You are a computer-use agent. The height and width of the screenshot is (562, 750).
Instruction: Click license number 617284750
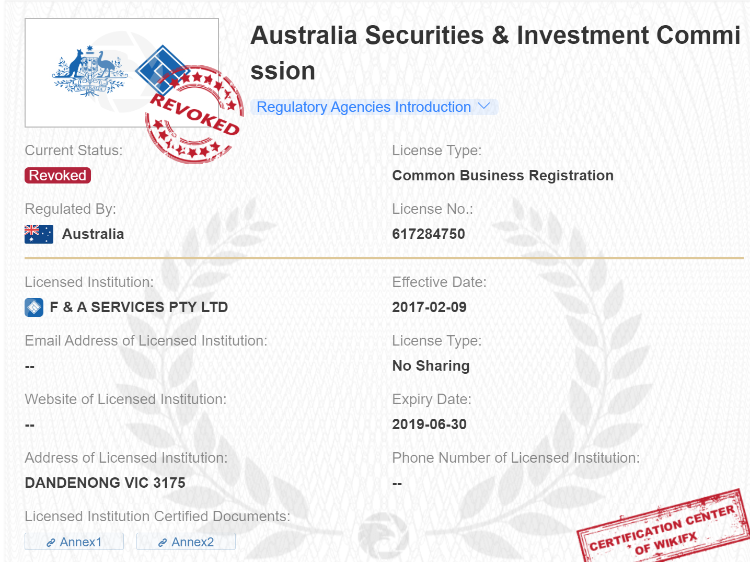click(429, 234)
